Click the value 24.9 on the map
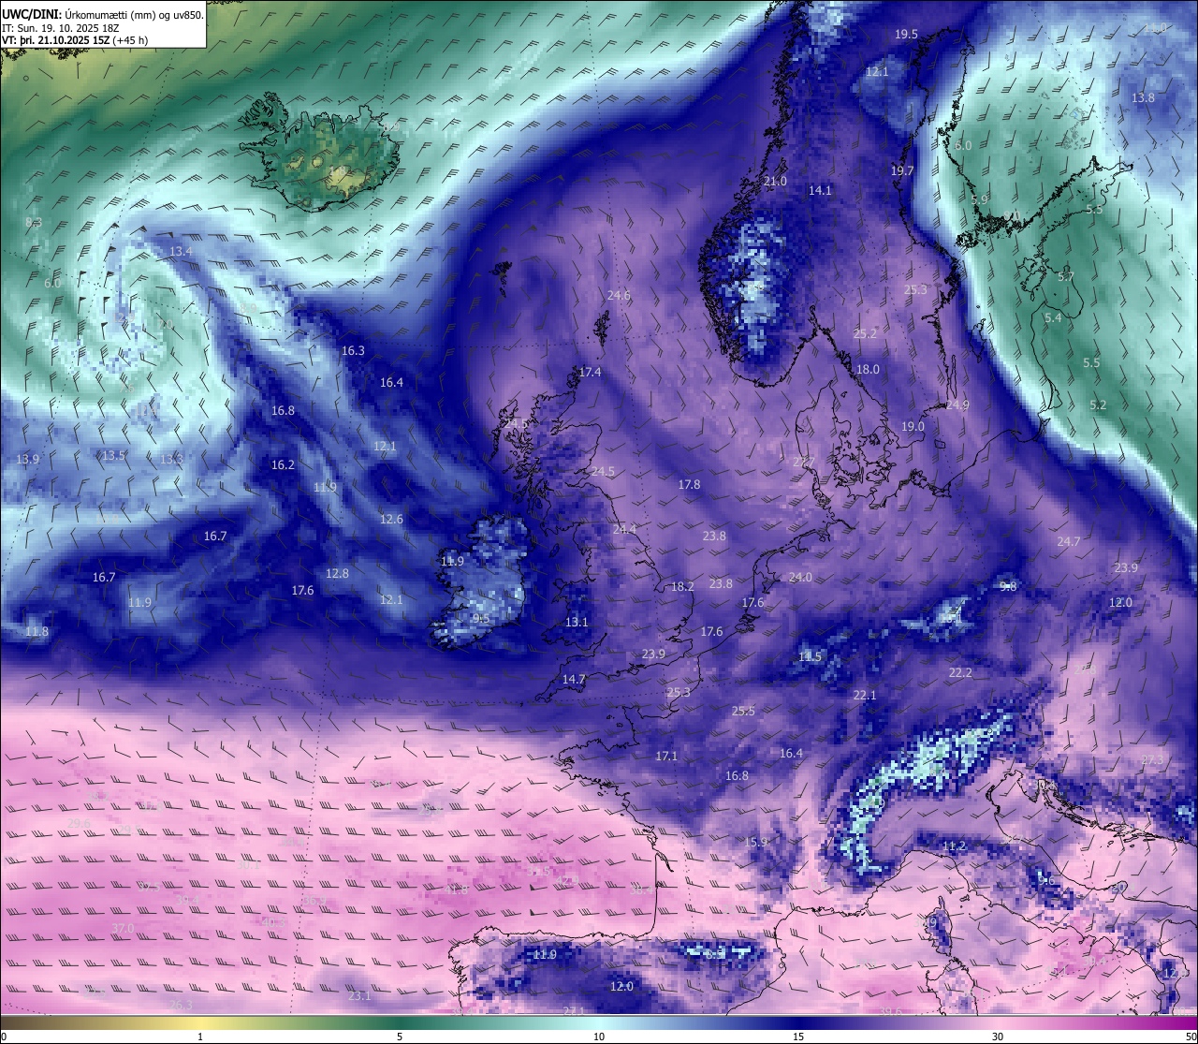The width and height of the screenshot is (1198, 1044). 957,404
